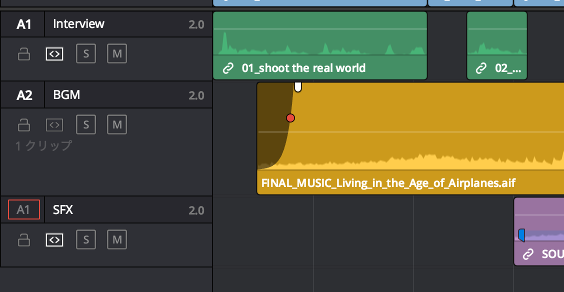
Task: Toggle auto track selector on SFX track
Action: [x=54, y=240]
